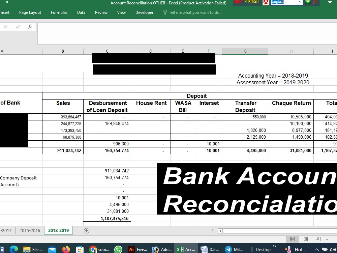Switch to the Chrome window in taskbar
The width and height of the screenshot is (337, 253).
(99, 250)
